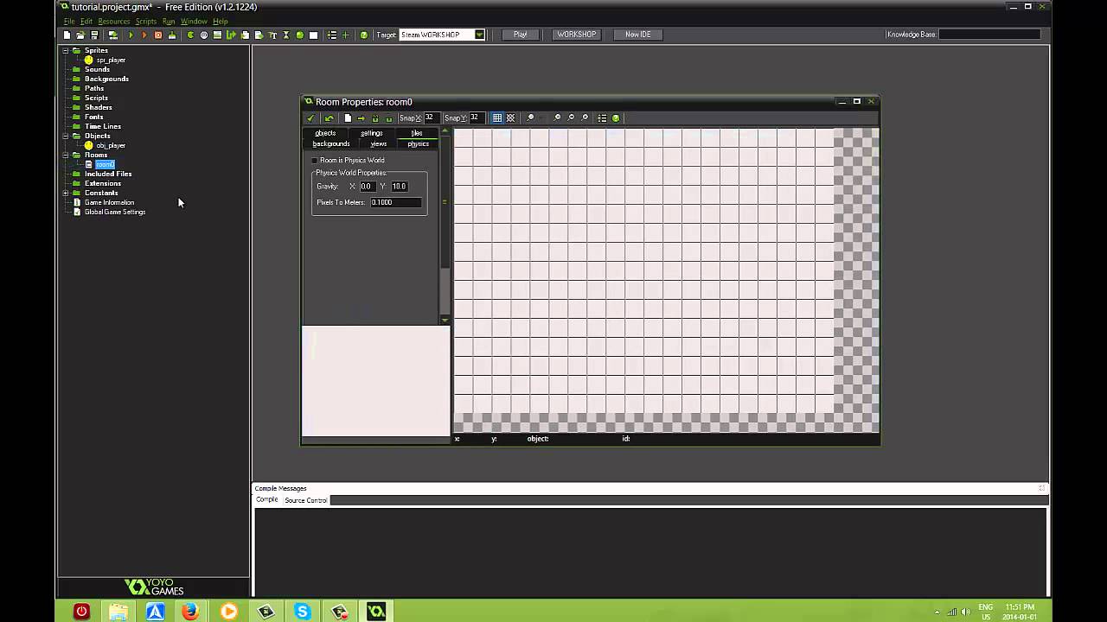Expand the Constants node in resource tree

point(66,193)
